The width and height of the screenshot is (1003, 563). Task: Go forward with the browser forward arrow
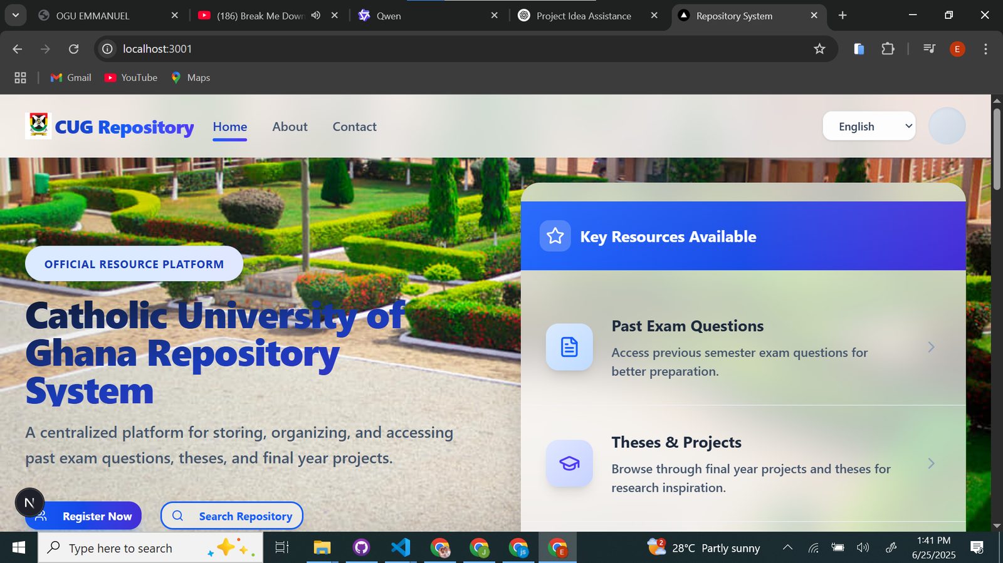(x=45, y=49)
